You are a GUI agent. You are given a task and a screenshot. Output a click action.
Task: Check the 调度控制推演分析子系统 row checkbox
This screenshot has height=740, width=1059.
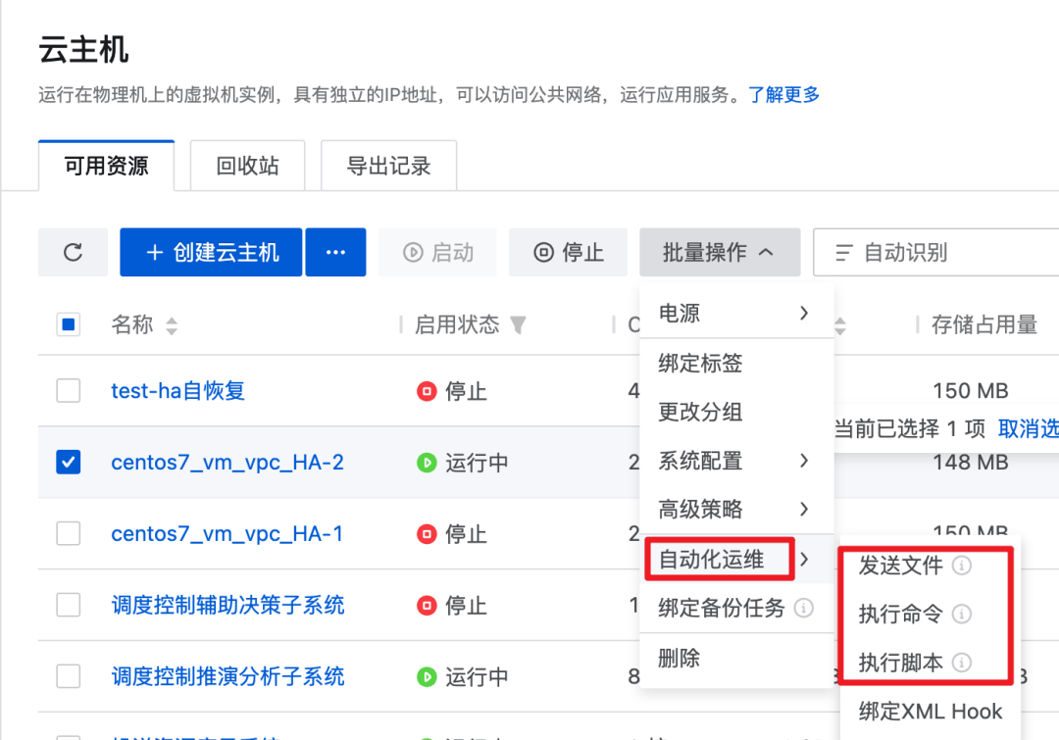[x=69, y=676]
